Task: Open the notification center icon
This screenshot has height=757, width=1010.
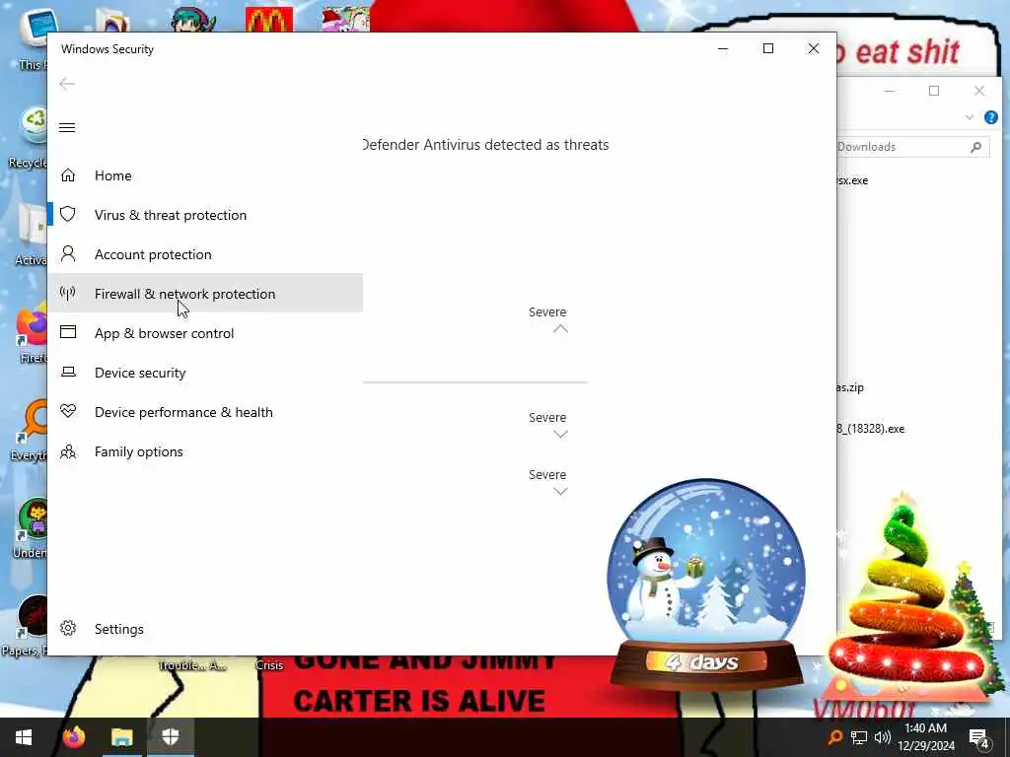Action: click(x=979, y=738)
